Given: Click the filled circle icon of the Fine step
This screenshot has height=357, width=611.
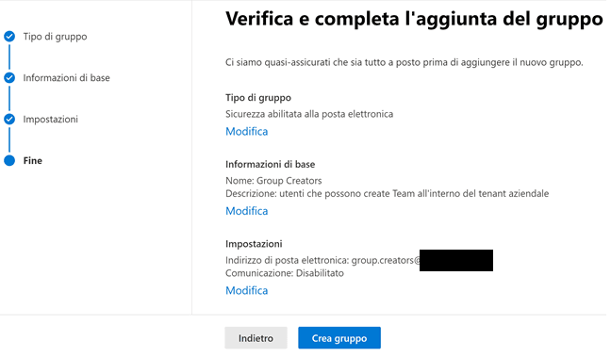Looking at the screenshot, I should (x=9, y=160).
